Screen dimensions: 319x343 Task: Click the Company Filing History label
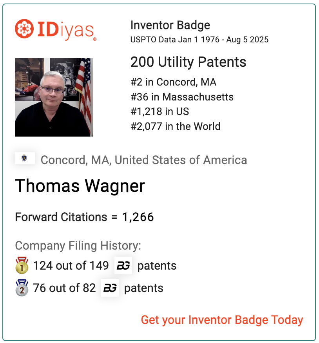click(x=78, y=246)
